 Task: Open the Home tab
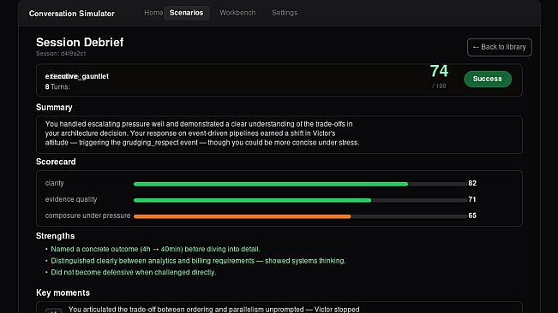(153, 13)
